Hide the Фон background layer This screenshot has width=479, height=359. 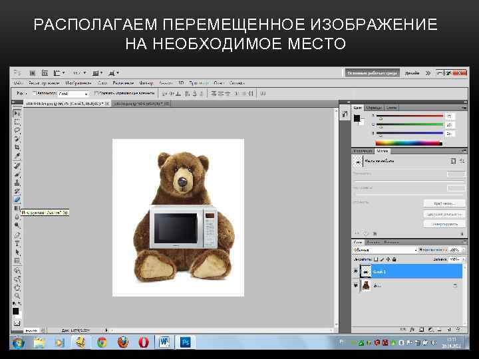[355, 285]
